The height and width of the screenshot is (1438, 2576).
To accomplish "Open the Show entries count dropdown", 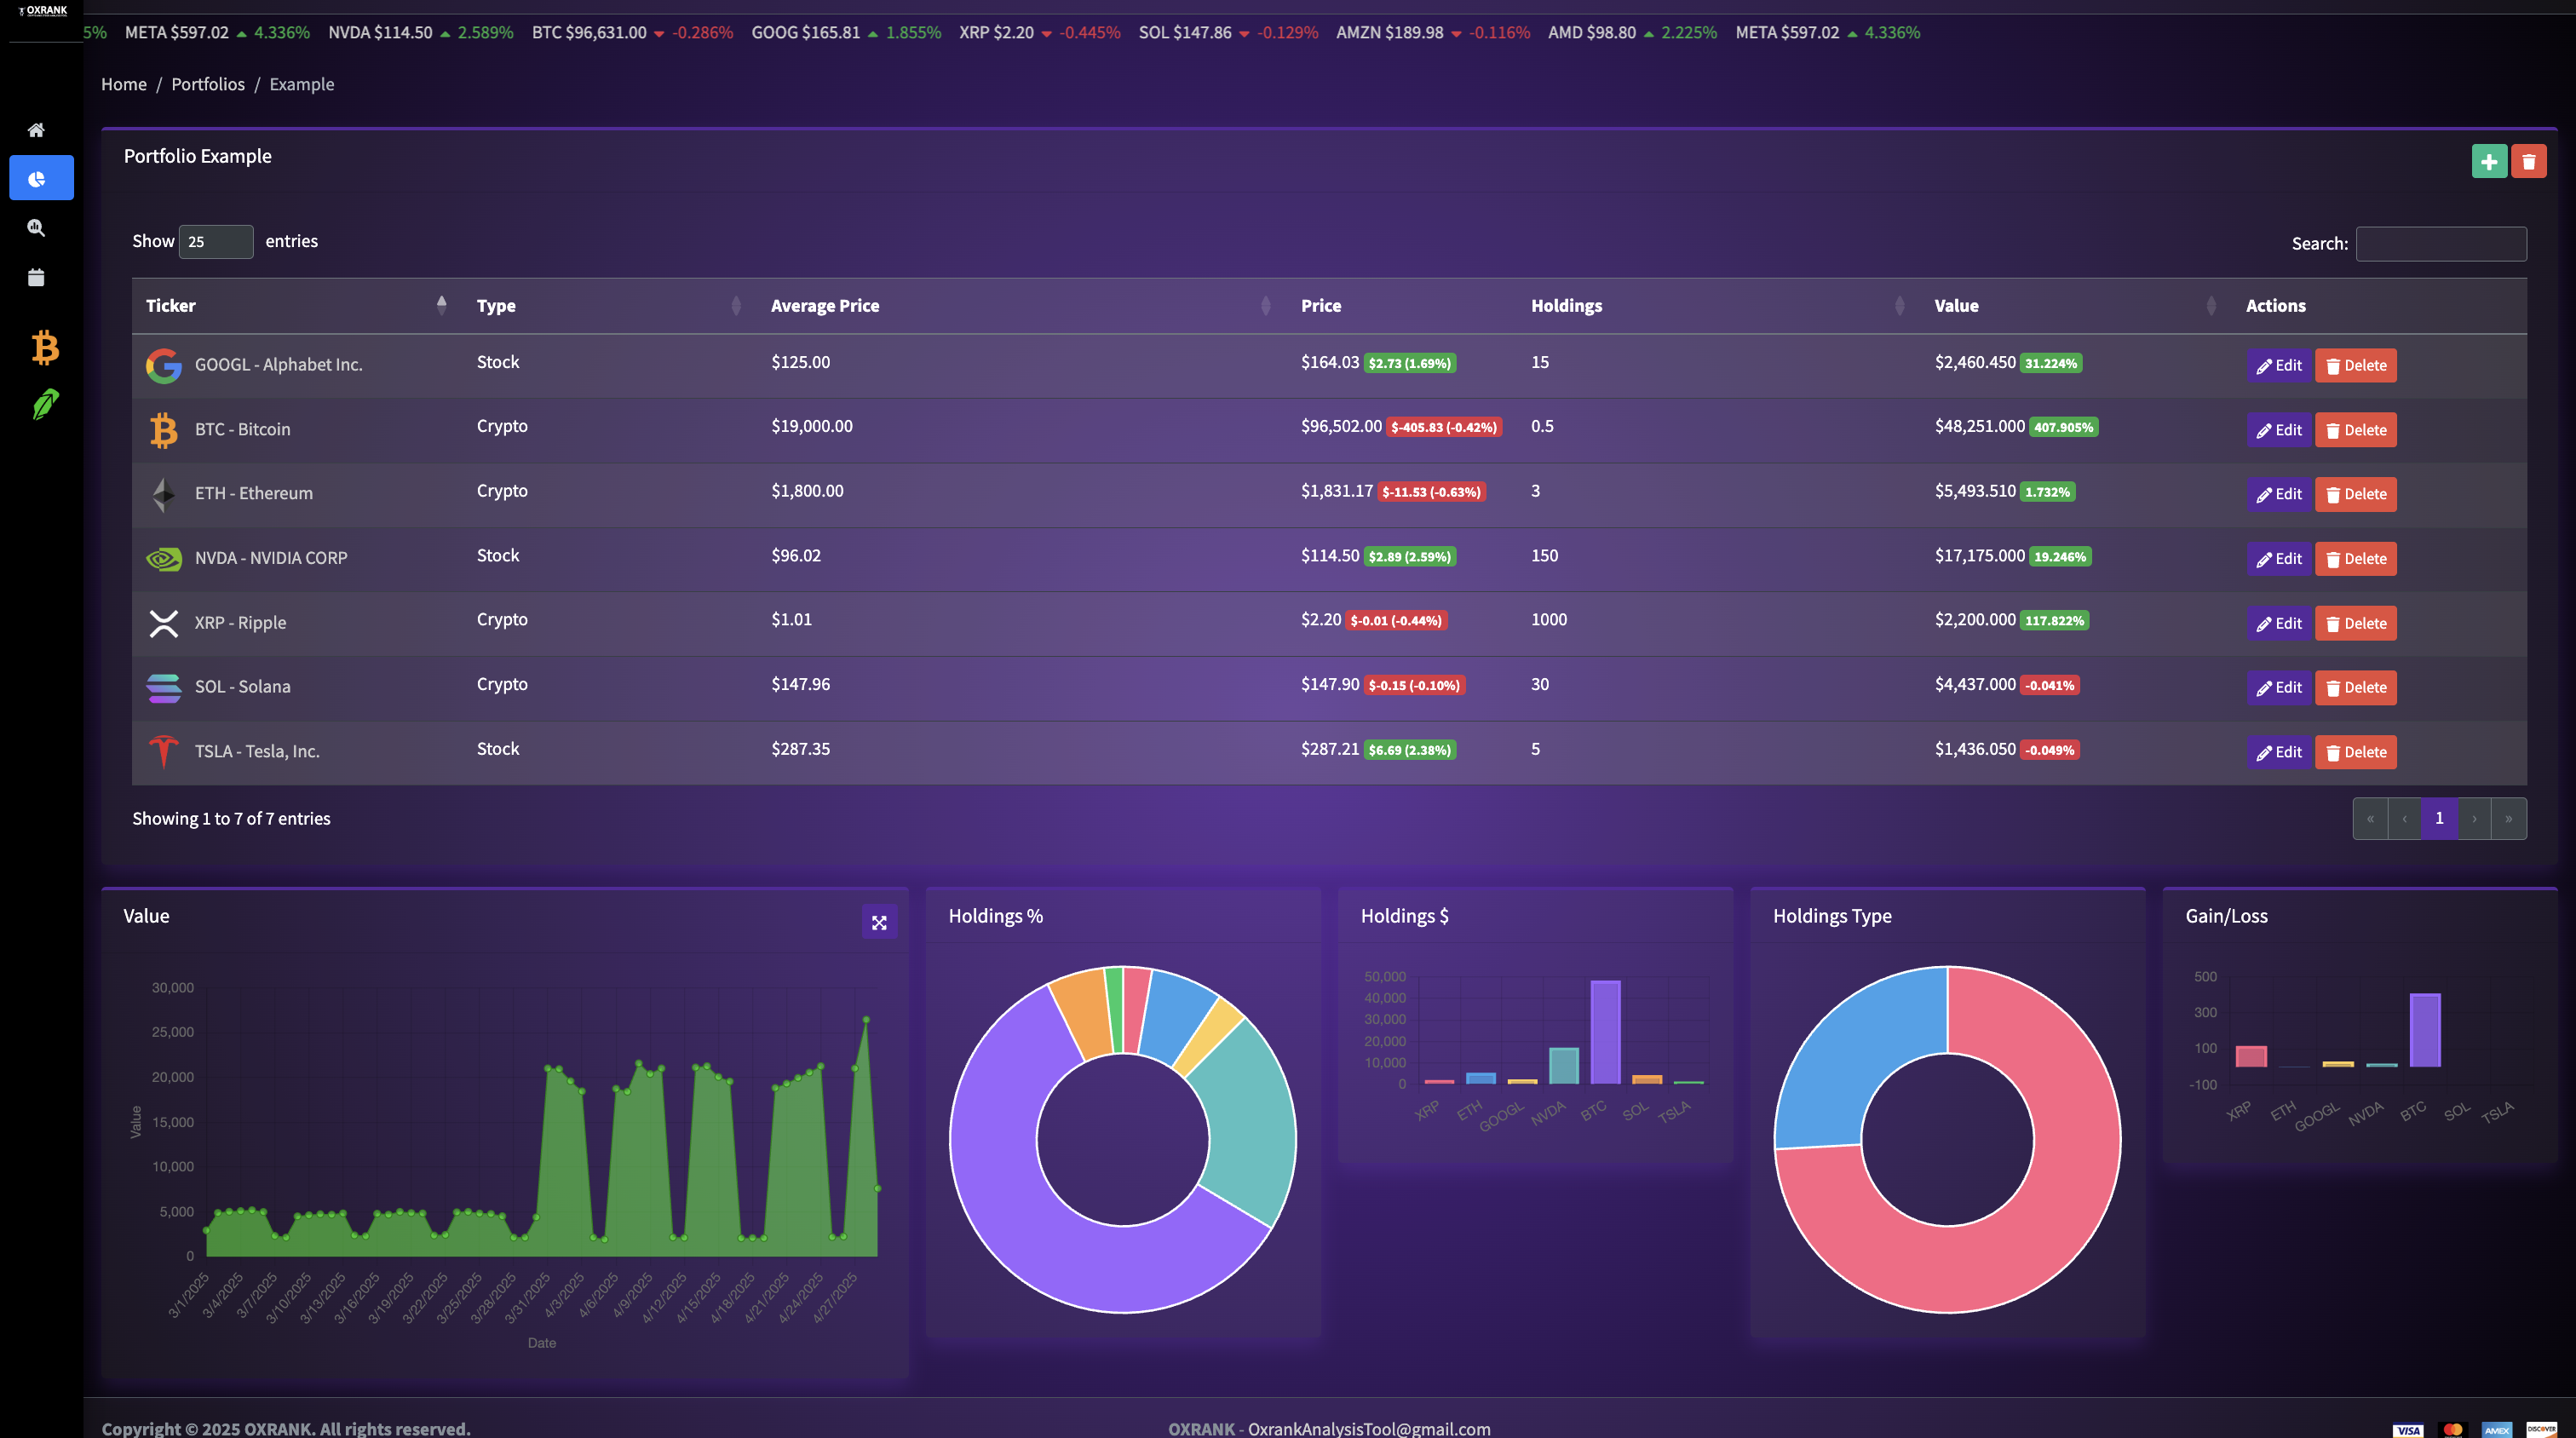I will 215,241.
